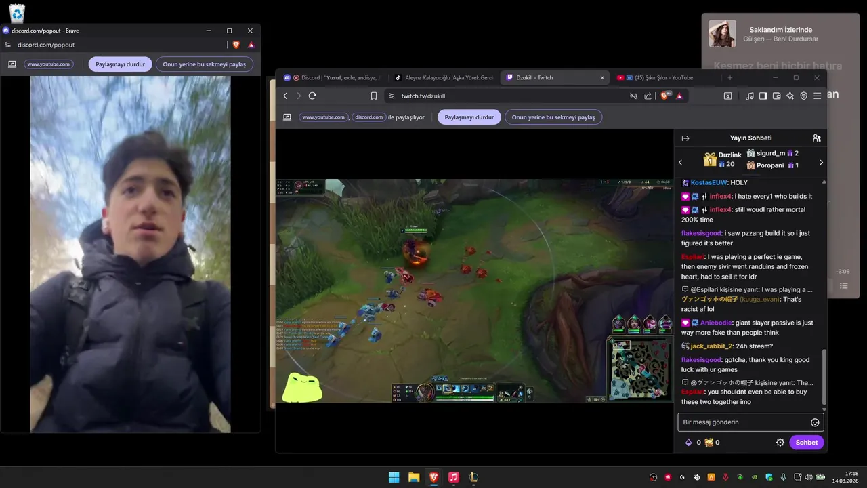Click username Aniebodie in chat
The width and height of the screenshot is (867, 488).
pyautogui.click(x=715, y=323)
